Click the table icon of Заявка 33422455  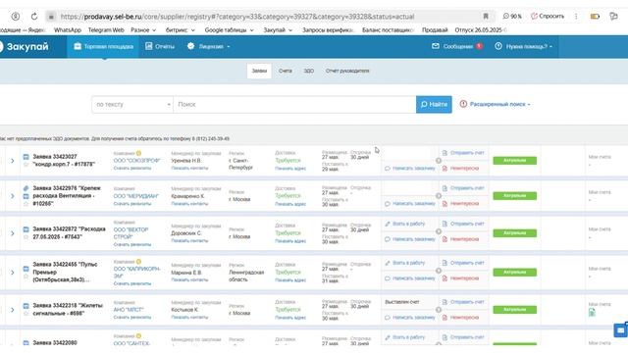[x=26, y=269]
